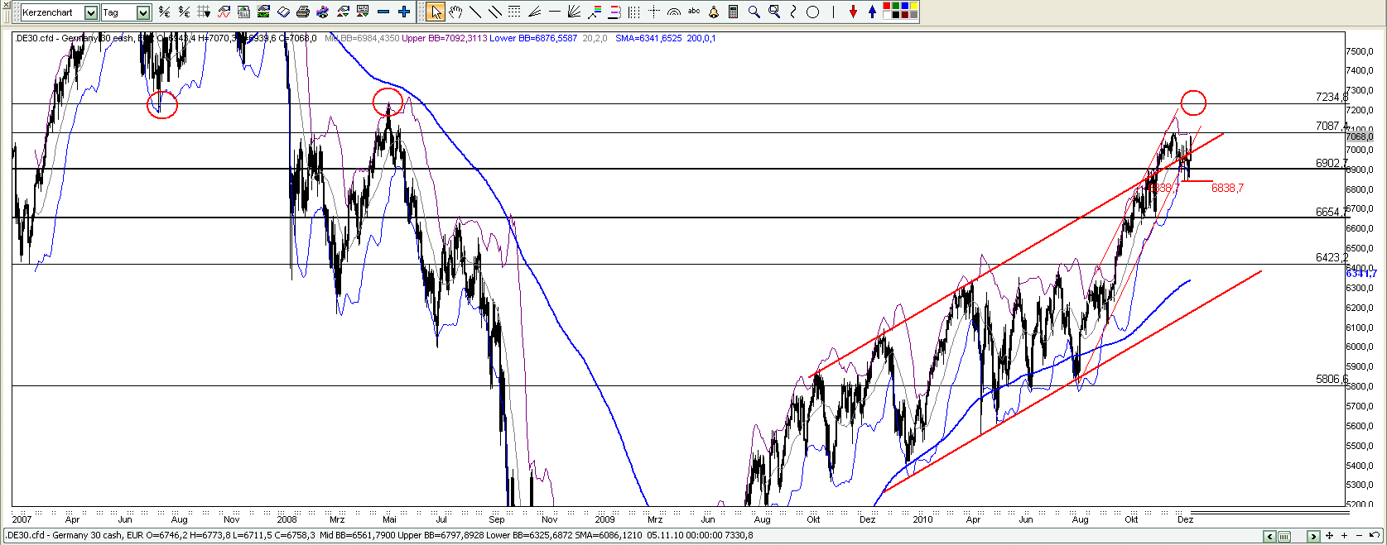This screenshot has width=1387, height=545.
Task: Click the Upper BB=7092,3113 indicator label
Action: [x=445, y=38]
